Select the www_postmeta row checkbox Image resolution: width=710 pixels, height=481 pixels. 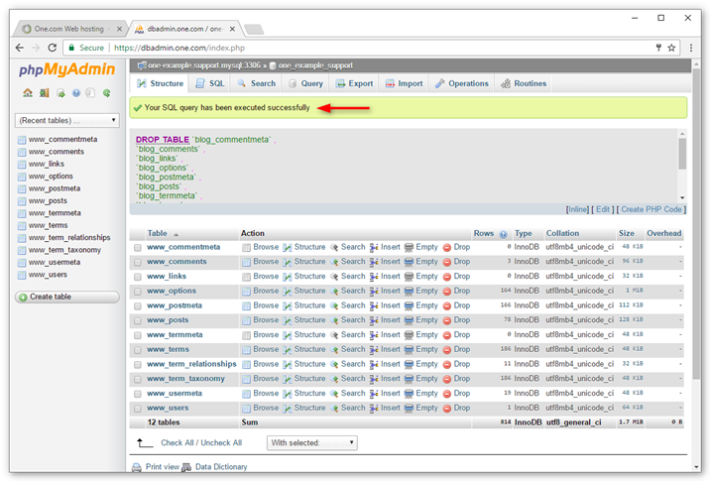138,305
